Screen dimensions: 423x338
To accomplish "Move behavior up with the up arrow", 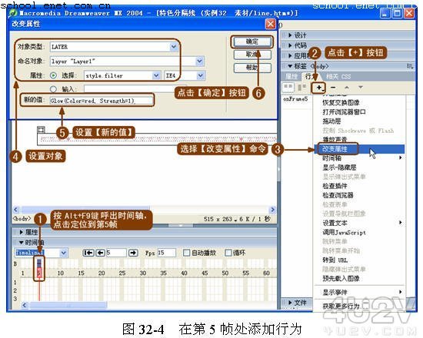I will pyautogui.click(x=347, y=88).
